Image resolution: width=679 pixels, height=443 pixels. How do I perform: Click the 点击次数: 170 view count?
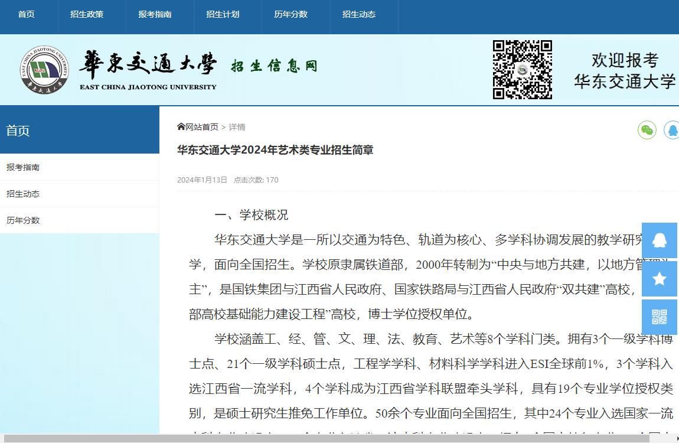click(256, 180)
